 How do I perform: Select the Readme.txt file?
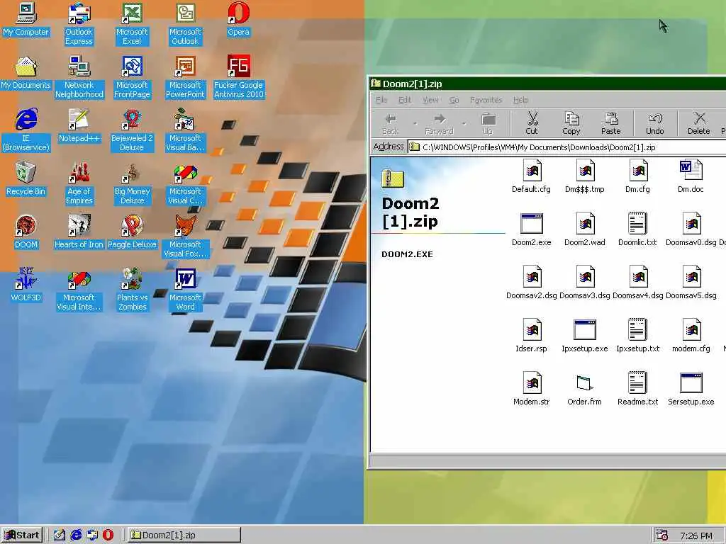637,389
